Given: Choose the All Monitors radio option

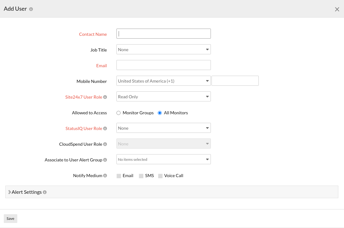Looking at the screenshot, I should (x=160, y=113).
